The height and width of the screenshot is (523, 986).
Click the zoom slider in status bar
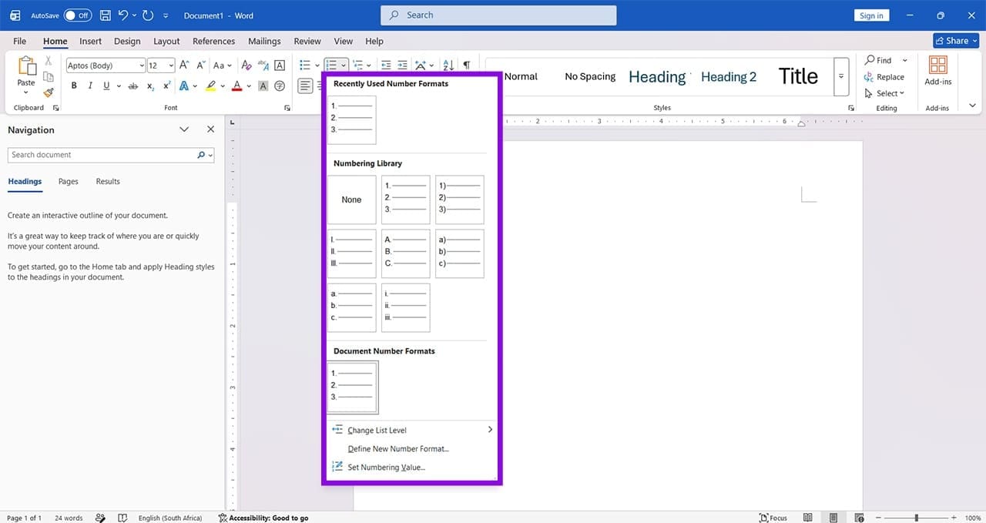click(x=916, y=518)
